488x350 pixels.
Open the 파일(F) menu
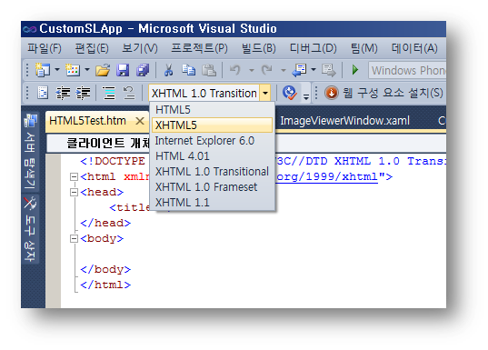(x=45, y=48)
